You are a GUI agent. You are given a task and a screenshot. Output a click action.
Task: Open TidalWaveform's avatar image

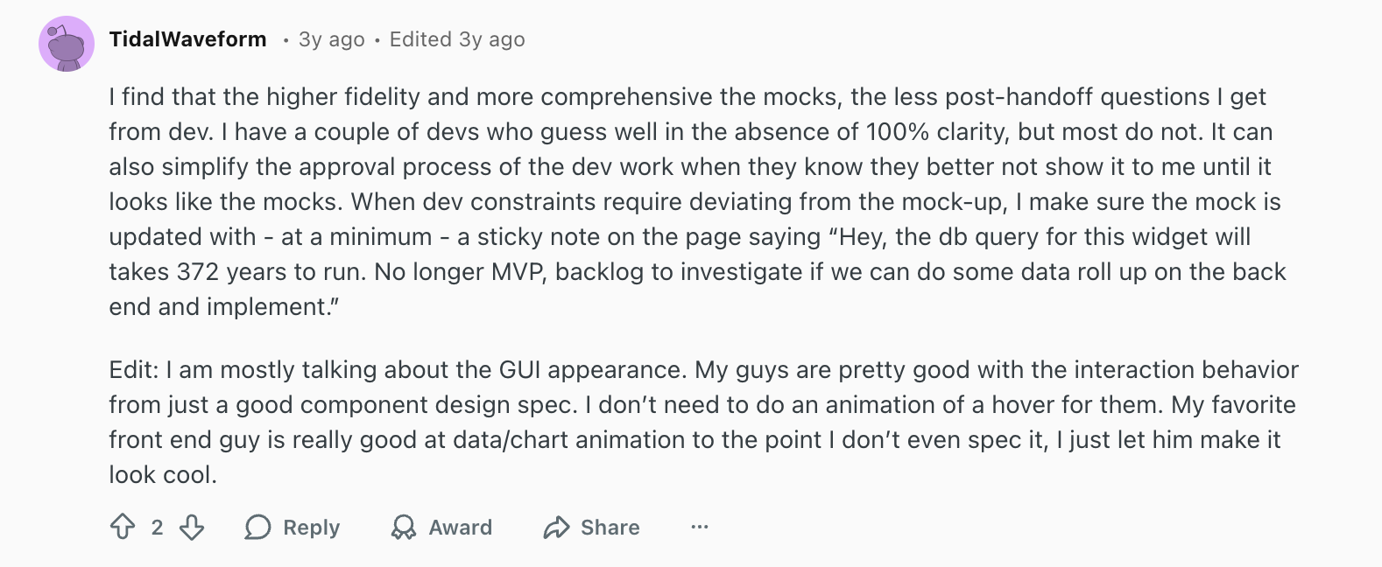pyautogui.click(x=67, y=44)
